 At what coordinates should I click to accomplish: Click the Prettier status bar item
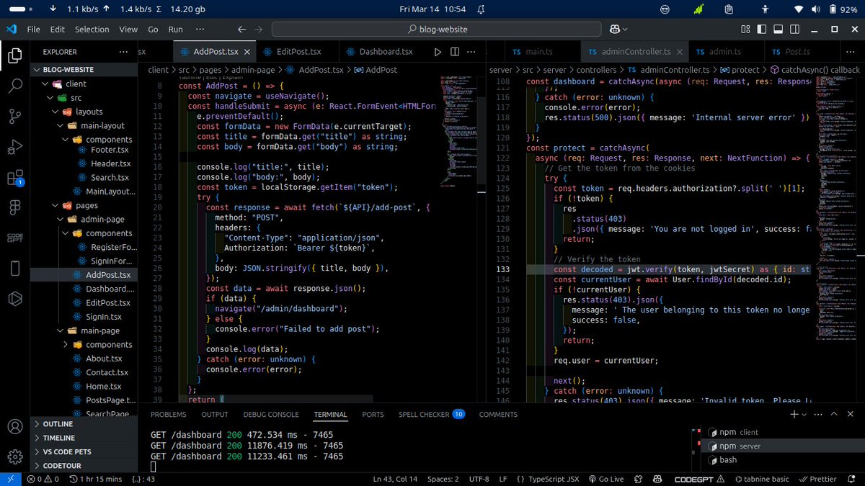pyautogui.click(x=819, y=479)
